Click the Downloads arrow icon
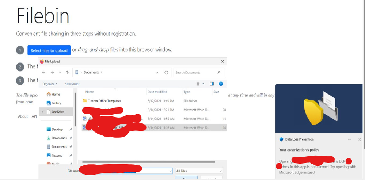 (x=49, y=138)
